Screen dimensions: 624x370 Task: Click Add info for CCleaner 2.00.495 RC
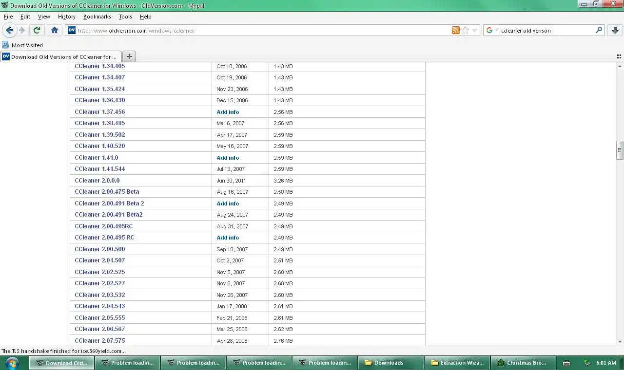(x=228, y=238)
